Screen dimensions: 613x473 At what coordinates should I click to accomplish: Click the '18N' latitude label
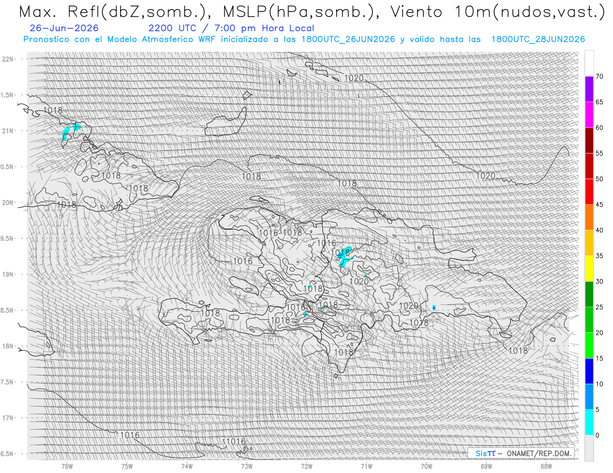coord(8,346)
